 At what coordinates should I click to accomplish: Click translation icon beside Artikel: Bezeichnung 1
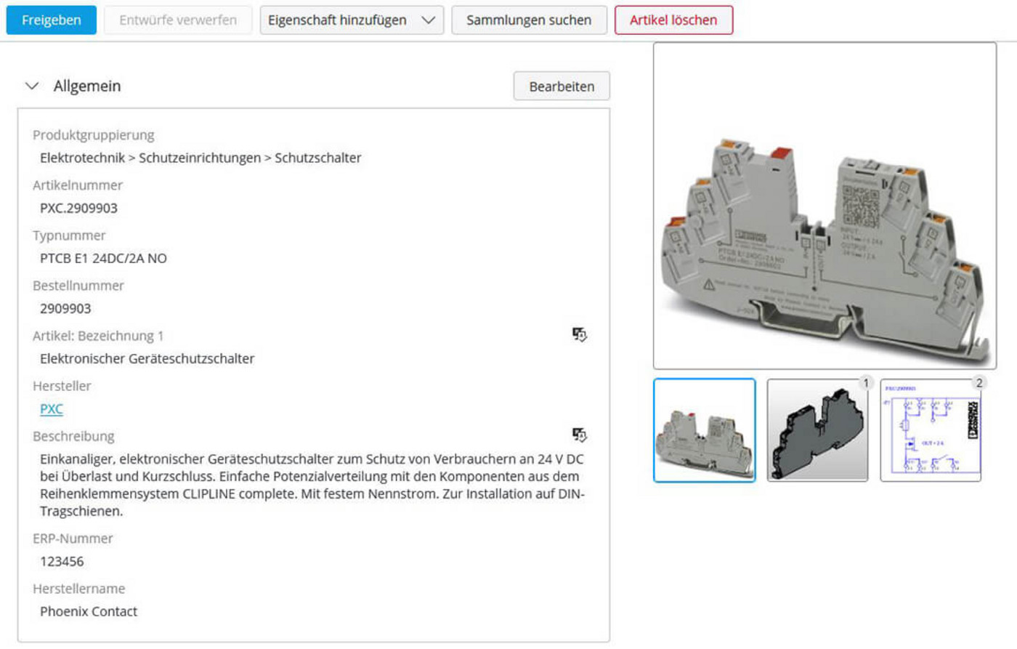point(579,334)
